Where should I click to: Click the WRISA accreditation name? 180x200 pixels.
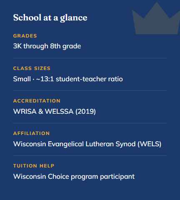[x=25, y=112]
